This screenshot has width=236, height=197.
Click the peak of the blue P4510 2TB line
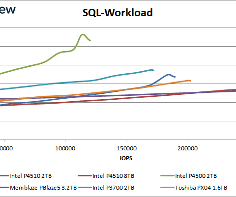pyautogui.click(x=169, y=75)
